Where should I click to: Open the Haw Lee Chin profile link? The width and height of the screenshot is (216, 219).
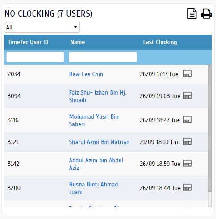[86, 74]
